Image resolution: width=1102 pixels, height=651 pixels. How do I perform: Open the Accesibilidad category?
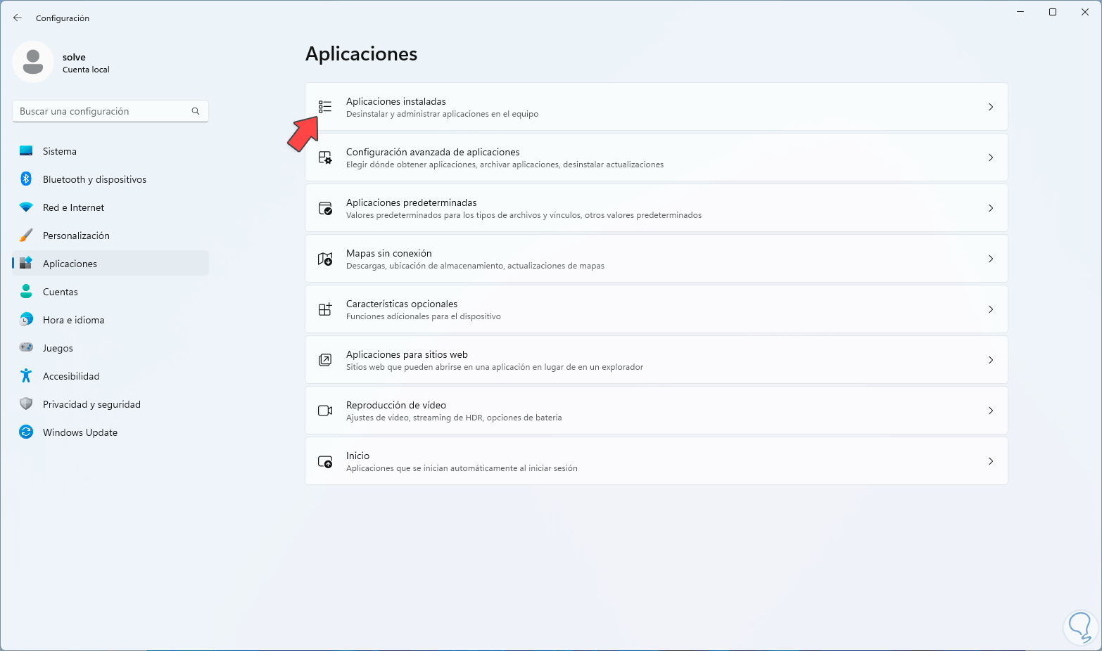click(71, 376)
